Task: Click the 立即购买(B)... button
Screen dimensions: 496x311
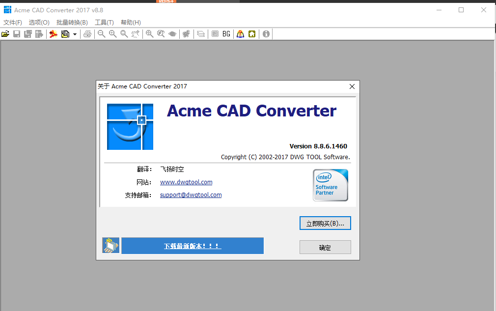Action: pyautogui.click(x=325, y=223)
